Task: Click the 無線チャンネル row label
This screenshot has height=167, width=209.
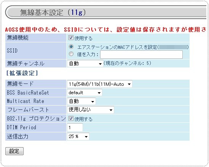Action: point(26,64)
